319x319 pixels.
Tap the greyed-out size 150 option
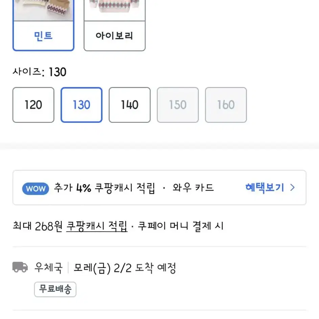178,105
